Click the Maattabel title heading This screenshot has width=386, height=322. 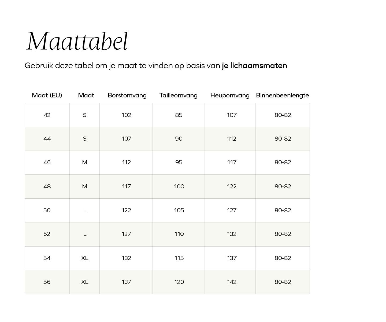pos(77,41)
